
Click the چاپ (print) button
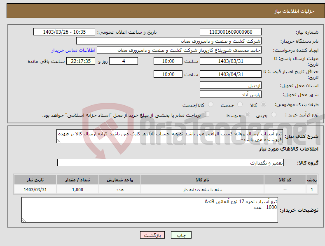tap(181, 235)
